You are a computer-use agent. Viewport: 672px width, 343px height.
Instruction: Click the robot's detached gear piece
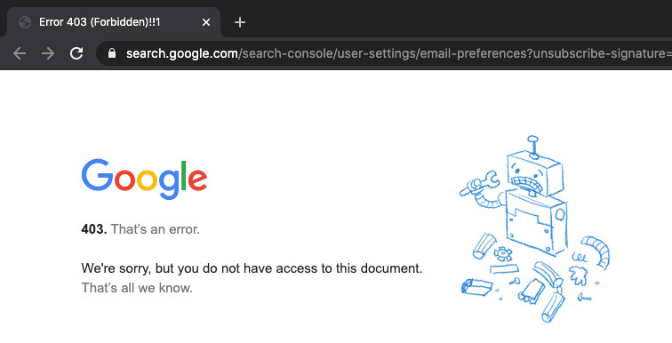click(x=502, y=253)
